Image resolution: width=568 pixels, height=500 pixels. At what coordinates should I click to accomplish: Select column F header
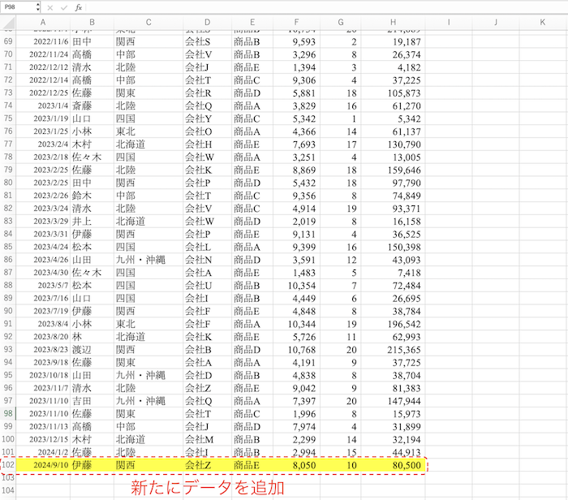(x=296, y=23)
